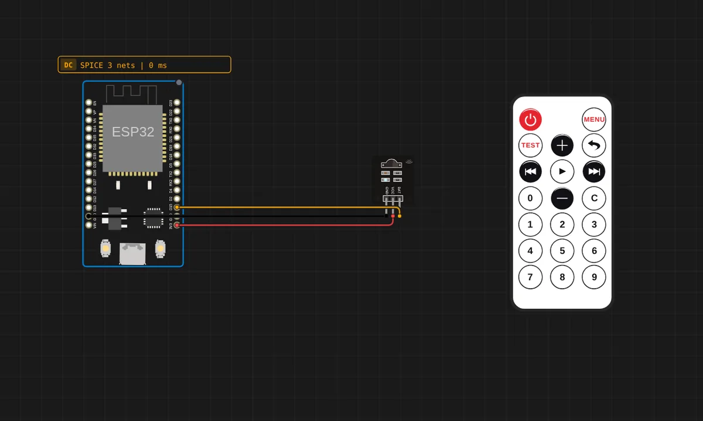The width and height of the screenshot is (703, 421).
Task: Click digit 7 on the remote
Action: [x=530, y=277]
